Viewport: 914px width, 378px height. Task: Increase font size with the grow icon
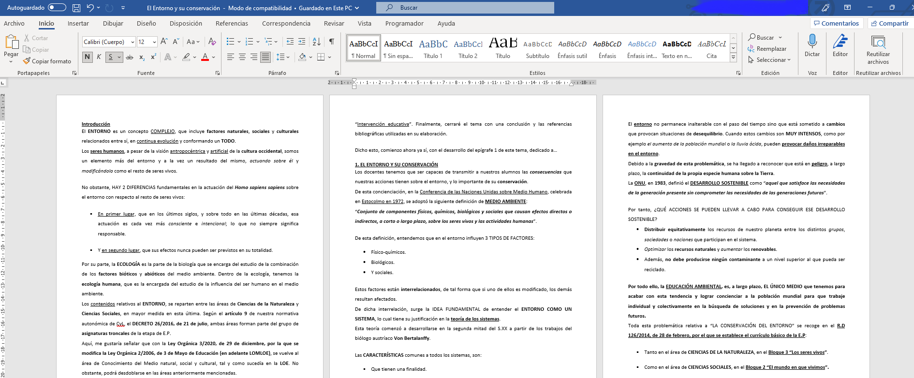click(x=164, y=42)
